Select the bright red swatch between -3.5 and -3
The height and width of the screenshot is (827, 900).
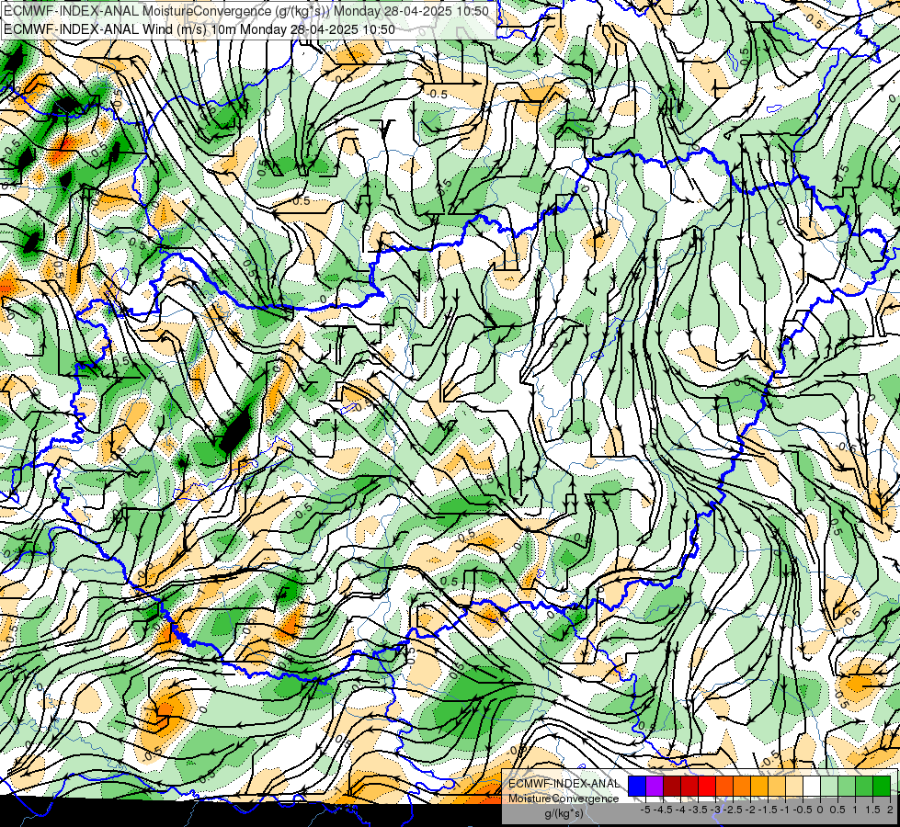pos(707,787)
